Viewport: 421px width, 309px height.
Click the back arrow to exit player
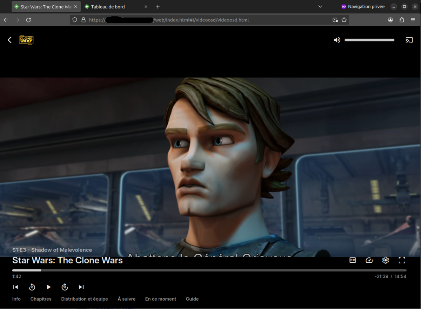(9, 40)
